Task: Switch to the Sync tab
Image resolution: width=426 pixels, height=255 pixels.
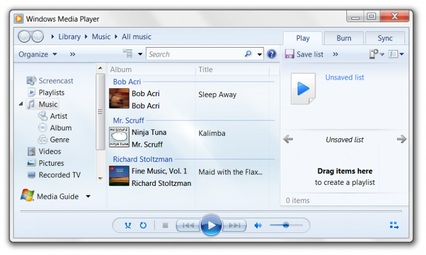Action: (x=385, y=38)
